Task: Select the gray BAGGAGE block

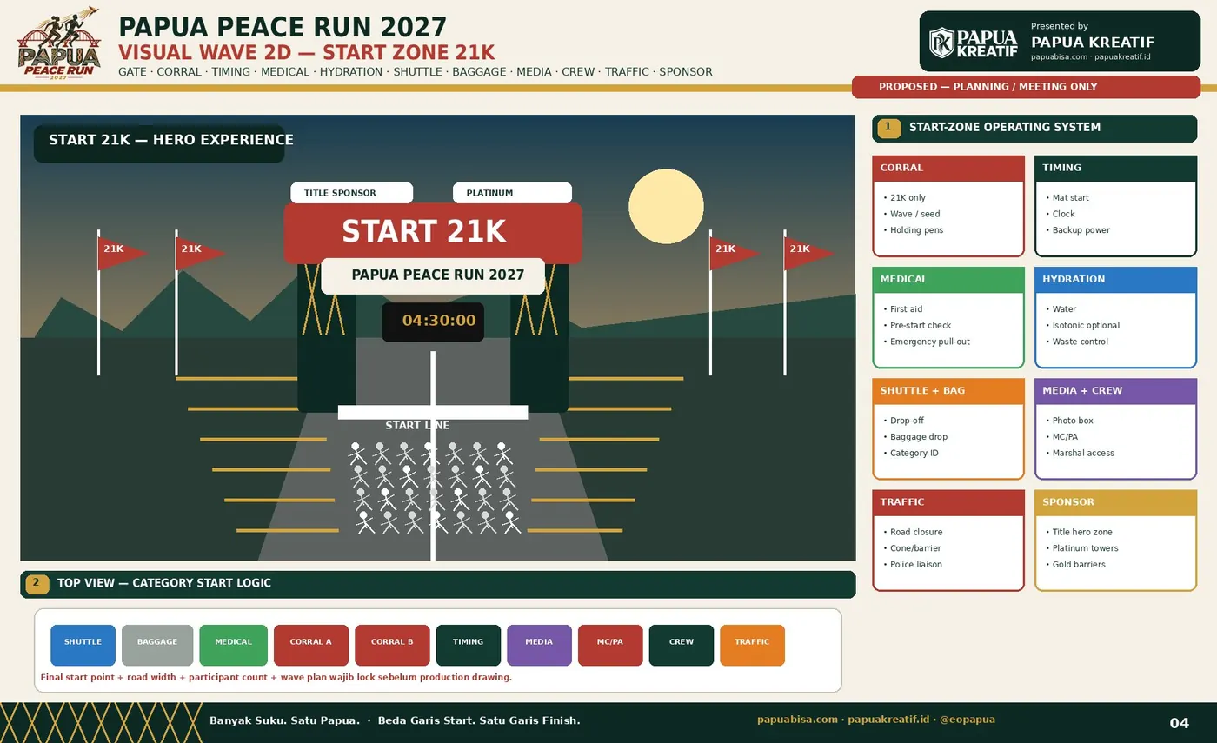Action: [157, 645]
